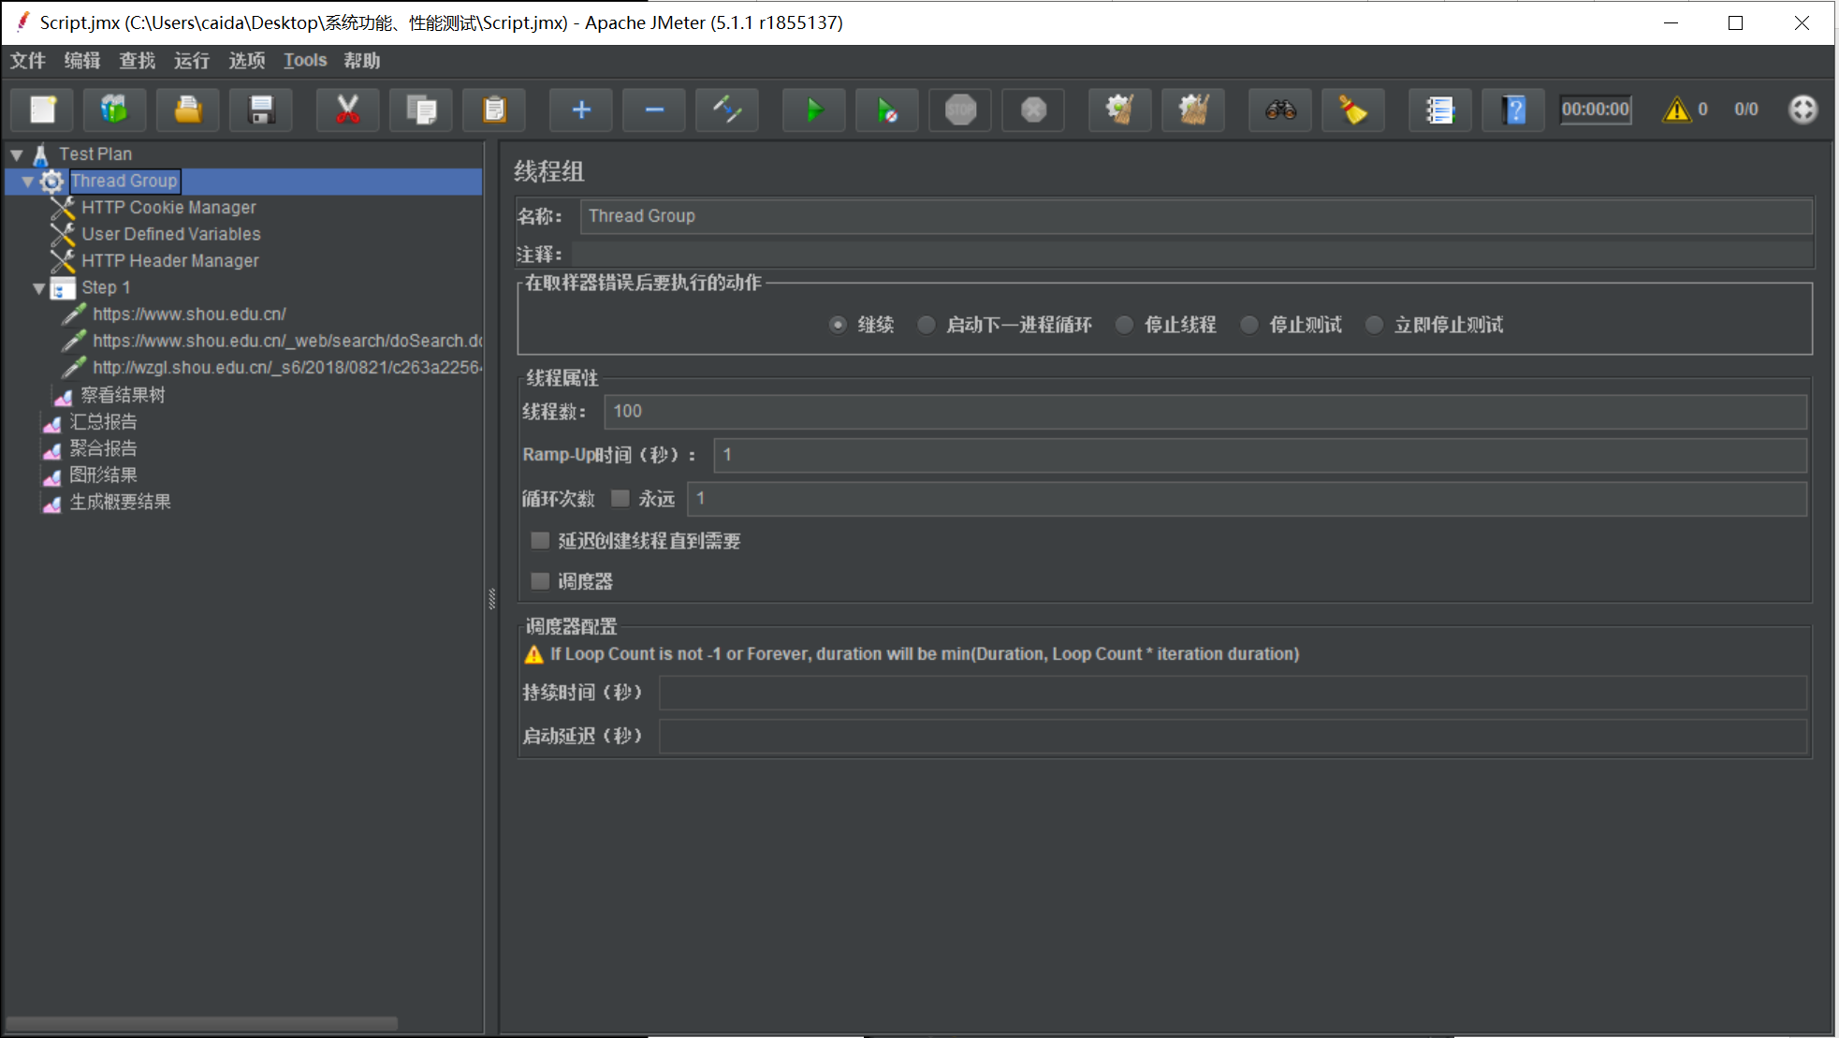Collapse the Test Plan tree node

[17, 154]
